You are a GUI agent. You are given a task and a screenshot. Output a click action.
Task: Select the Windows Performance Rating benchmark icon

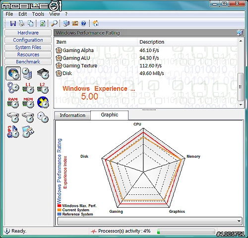13,73
